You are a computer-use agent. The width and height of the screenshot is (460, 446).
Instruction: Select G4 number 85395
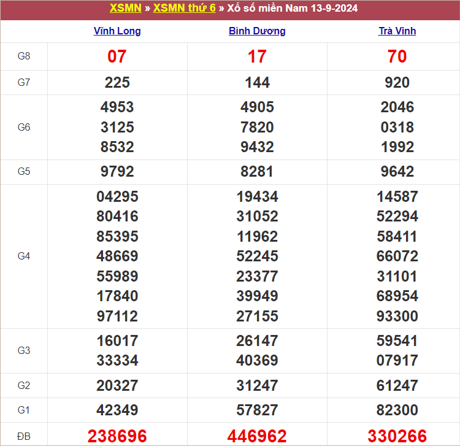pos(117,236)
